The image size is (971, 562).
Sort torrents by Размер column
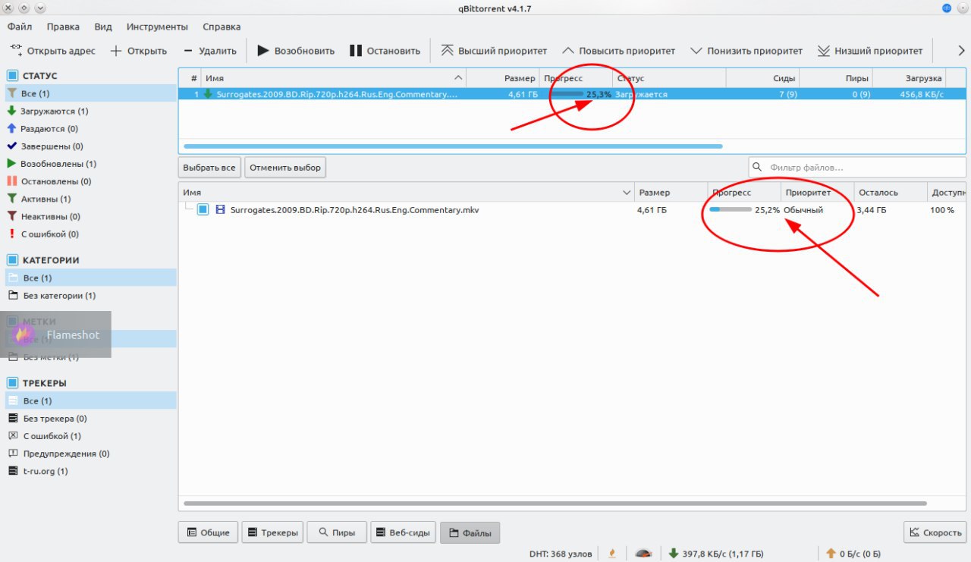point(502,78)
